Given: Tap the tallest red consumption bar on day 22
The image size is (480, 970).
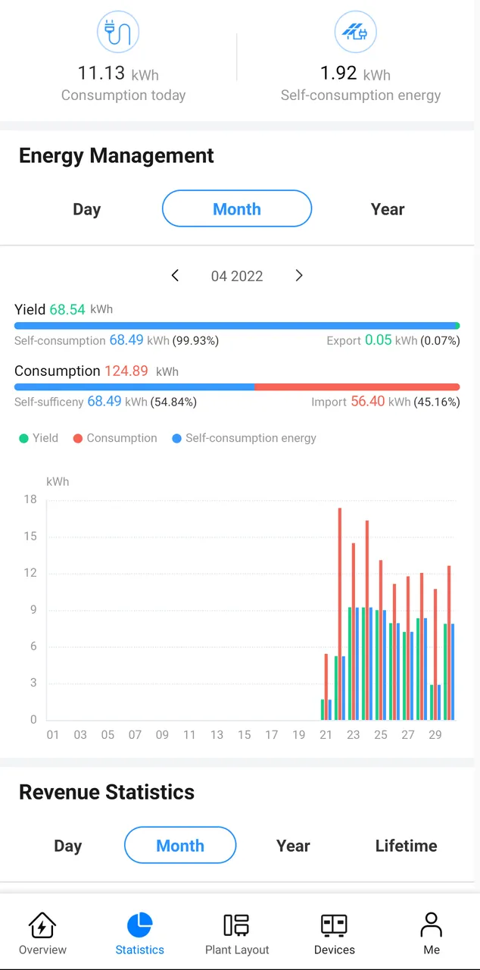Looking at the screenshot, I should click(340, 614).
